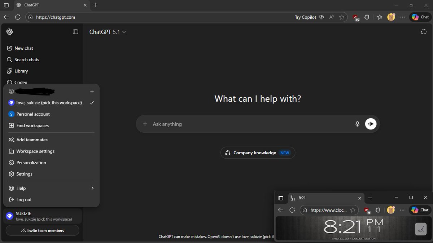Screen dimensions: 433x243
Task: Open the Extensions puzzle icon in main window
Action: click(x=367, y=17)
